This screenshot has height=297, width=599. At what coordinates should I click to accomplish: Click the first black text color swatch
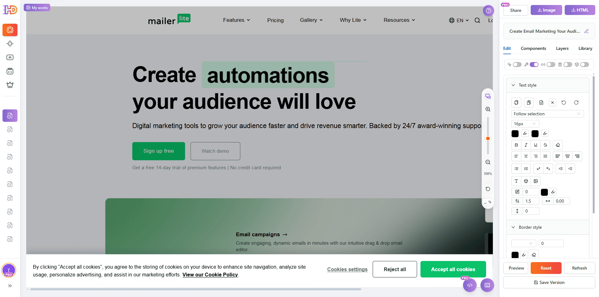pyautogui.click(x=515, y=134)
